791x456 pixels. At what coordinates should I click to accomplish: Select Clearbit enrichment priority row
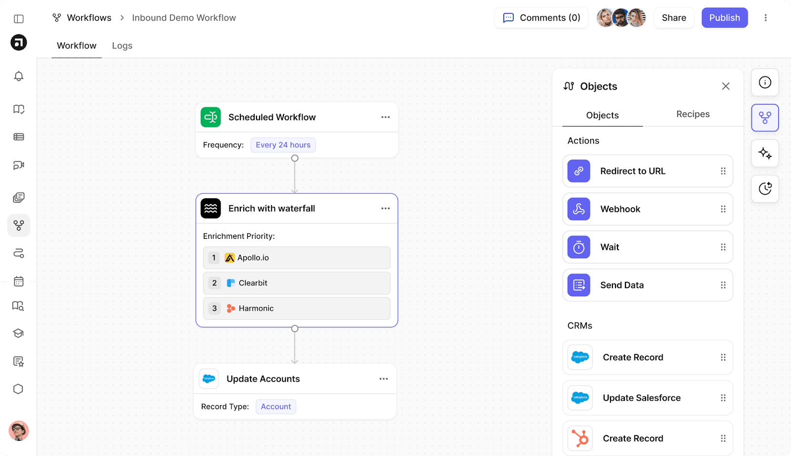(297, 283)
